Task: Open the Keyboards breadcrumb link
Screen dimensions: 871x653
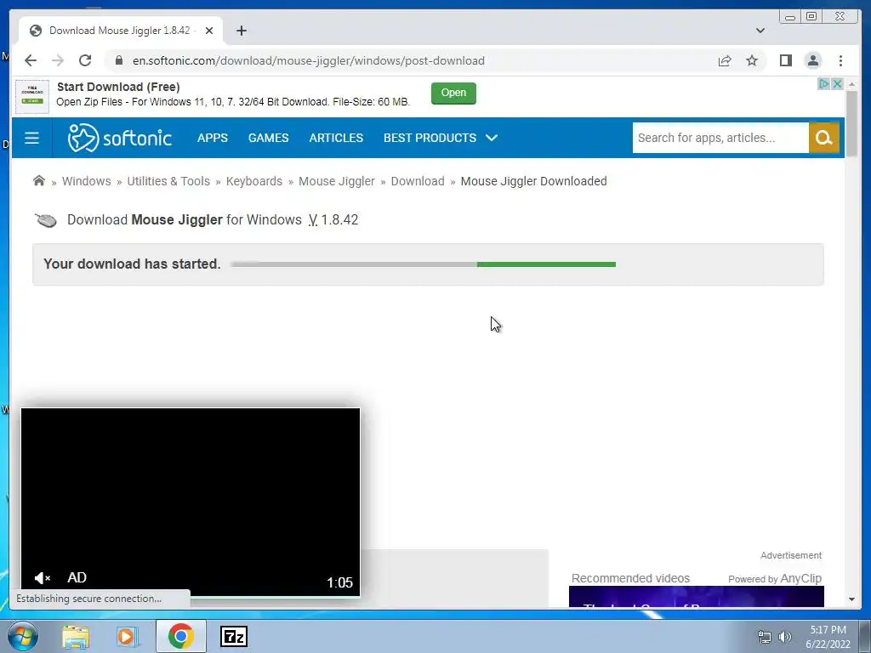Action: [x=253, y=181]
